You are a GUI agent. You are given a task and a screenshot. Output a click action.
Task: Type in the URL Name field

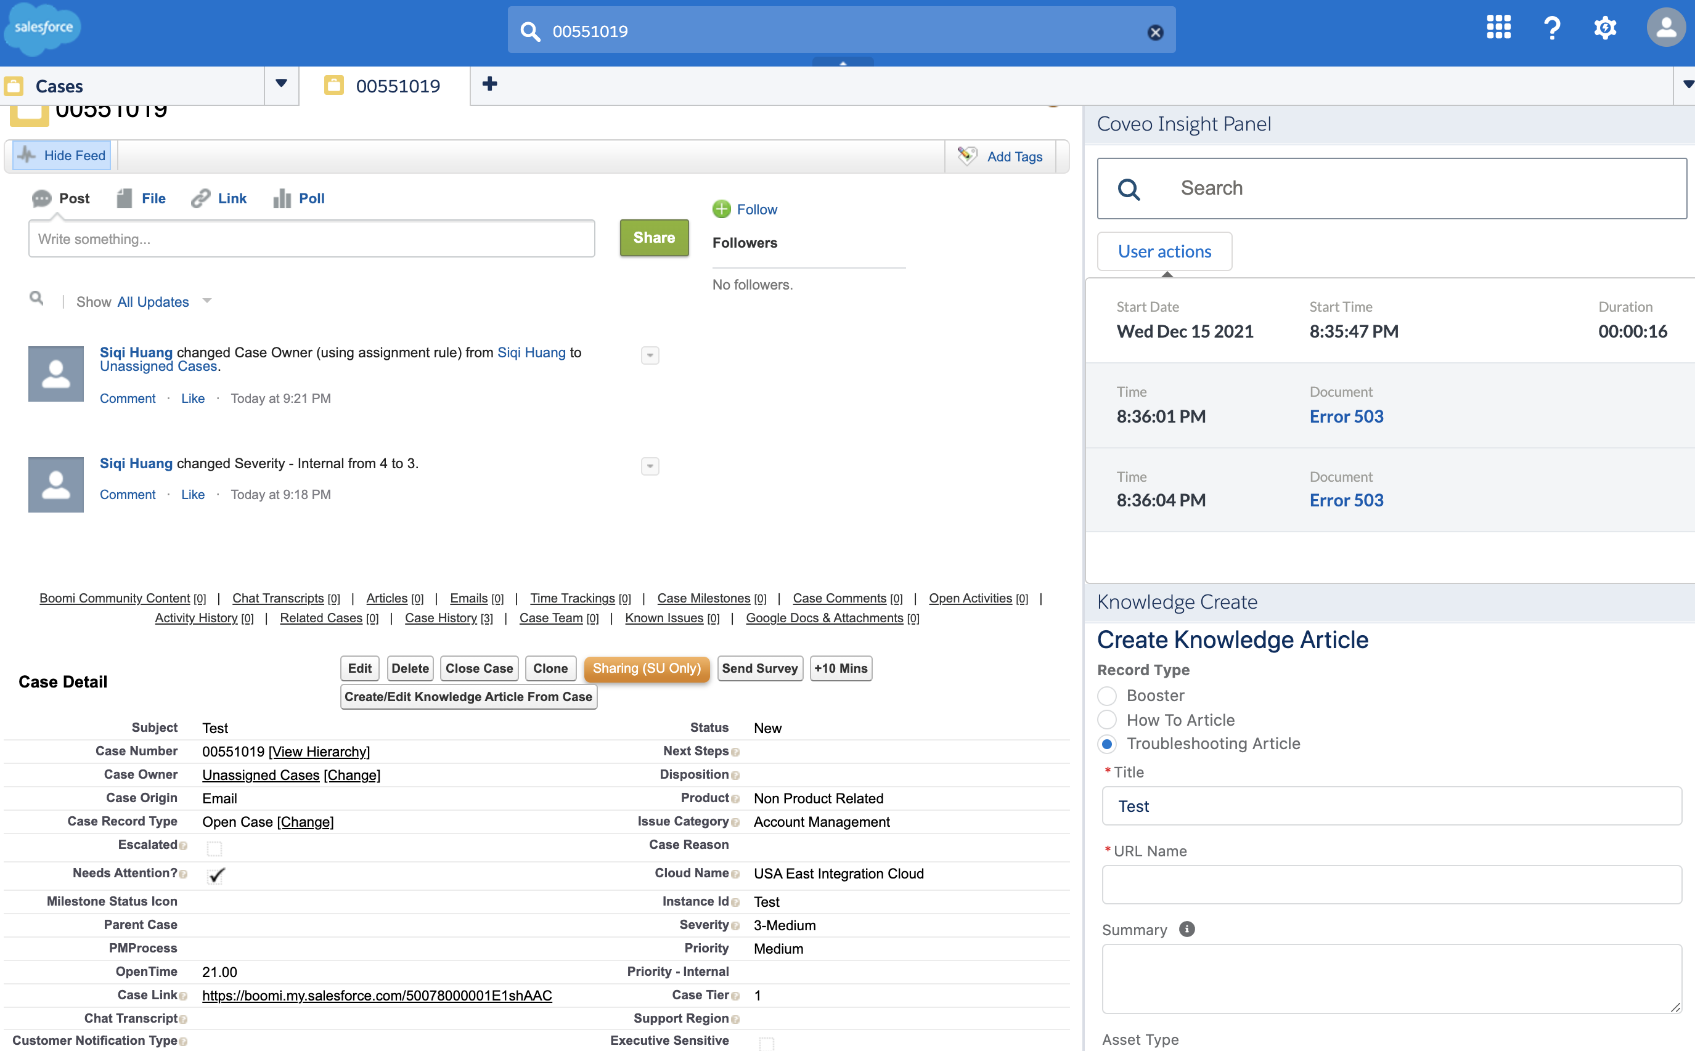(x=1391, y=884)
